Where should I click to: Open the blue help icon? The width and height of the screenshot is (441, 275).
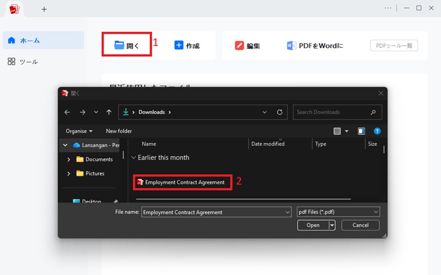pyautogui.click(x=377, y=131)
